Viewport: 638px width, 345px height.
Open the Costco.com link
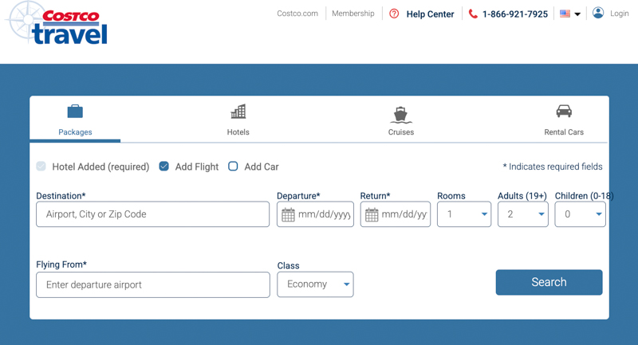(297, 14)
